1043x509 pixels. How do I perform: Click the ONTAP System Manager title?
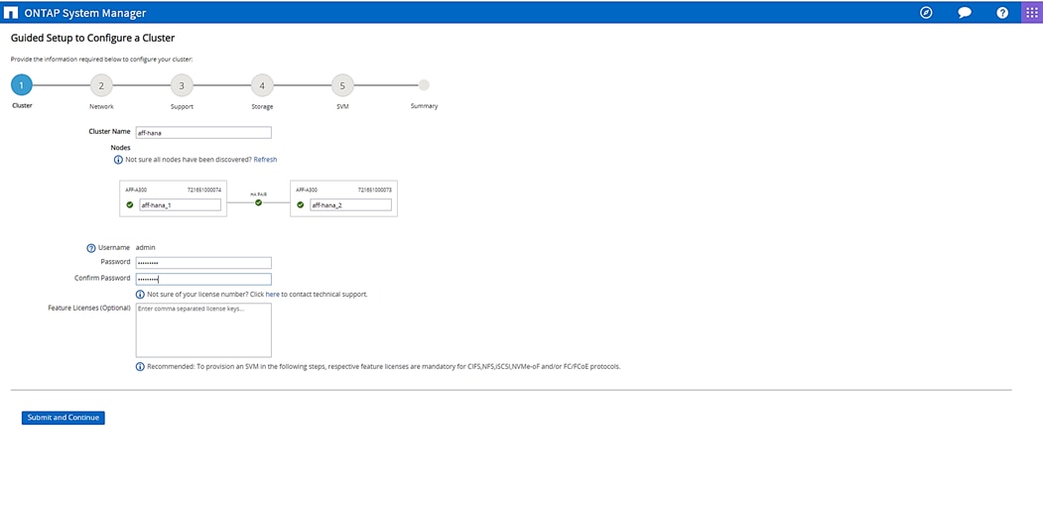(85, 13)
